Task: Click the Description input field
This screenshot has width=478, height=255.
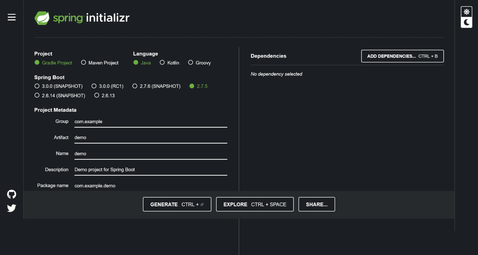Action: [151, 169]
